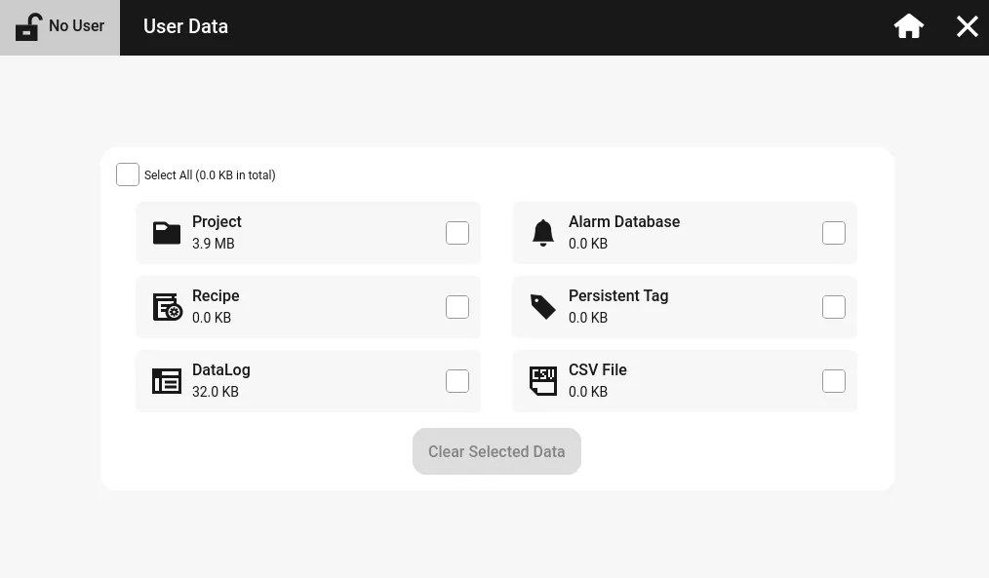The image size is (989, 578).
Task: Click the Select All total size label
Action: click(x=210, y=175)
